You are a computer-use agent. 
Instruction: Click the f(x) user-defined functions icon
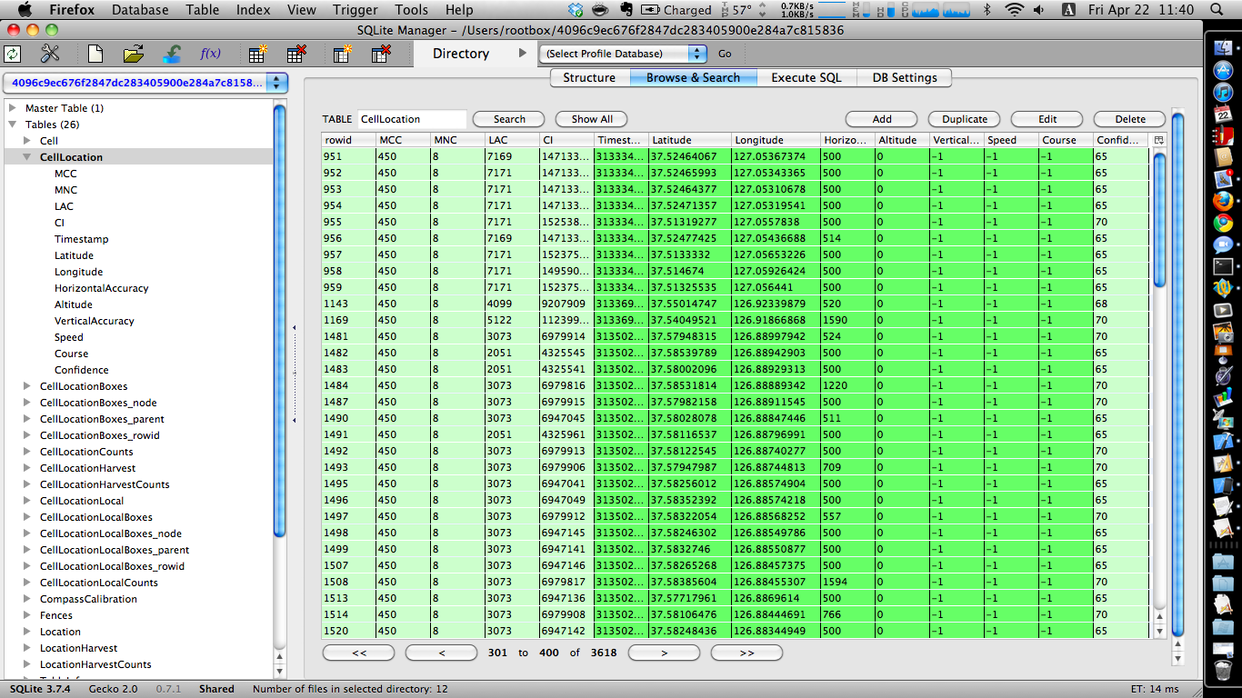(210, 54)
